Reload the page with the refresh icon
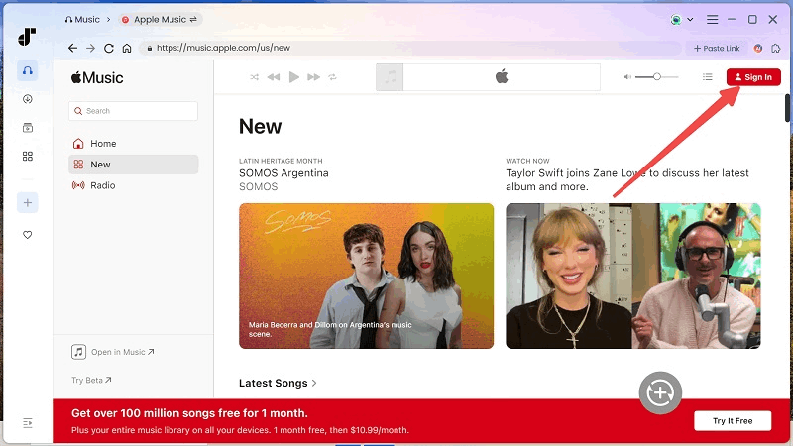Image resolution: width=793 pixels, height=446 pixels. (108, 48)
